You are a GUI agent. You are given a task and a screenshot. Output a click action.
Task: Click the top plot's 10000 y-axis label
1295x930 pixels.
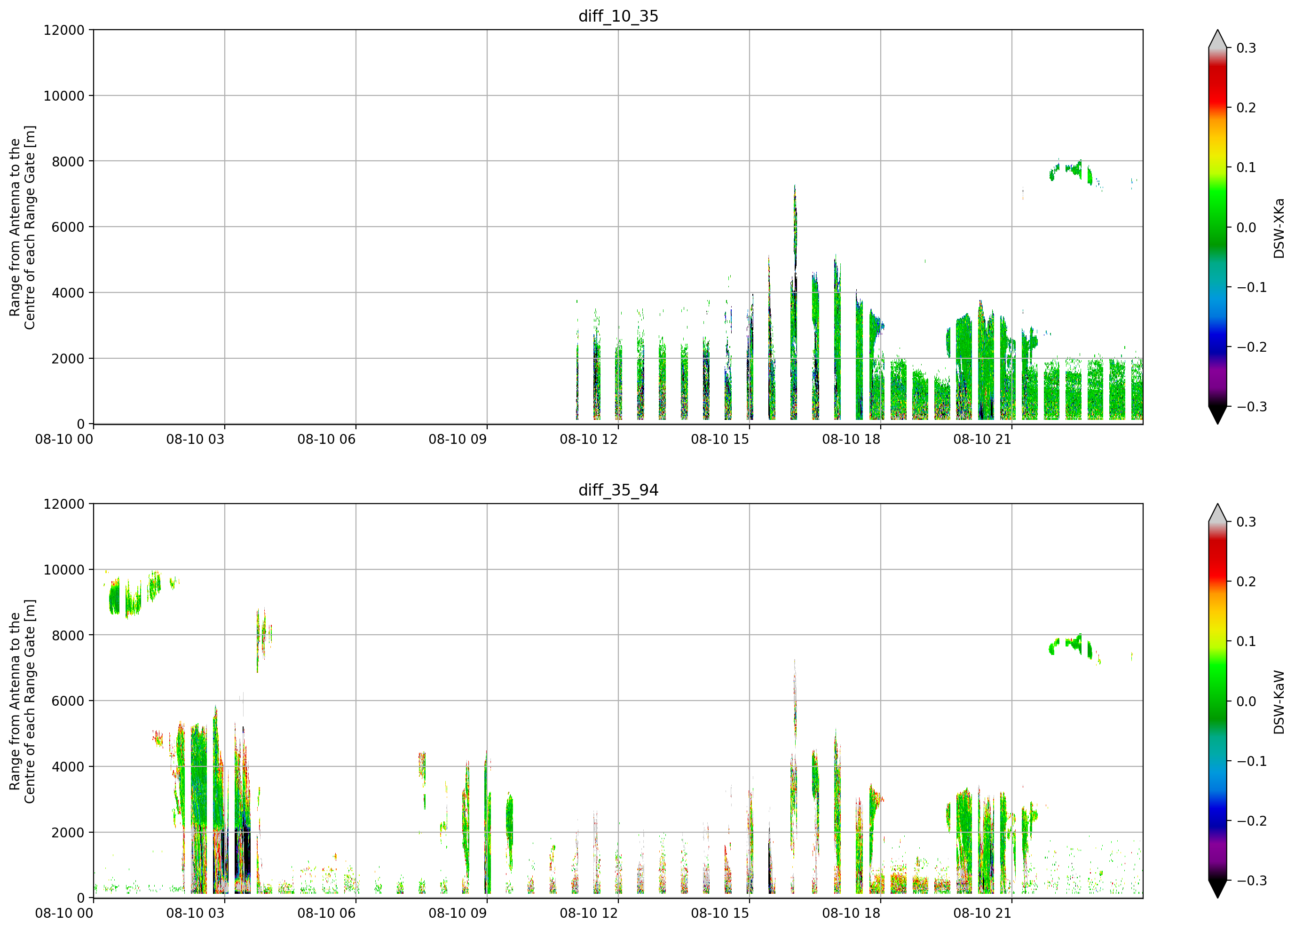point(64,96)
